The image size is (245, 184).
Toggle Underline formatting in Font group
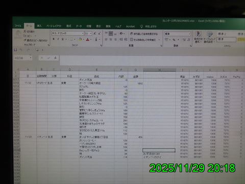point(62,39)
